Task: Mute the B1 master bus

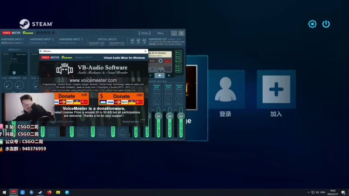Action: pyautogui.click(x=168, y=104)
